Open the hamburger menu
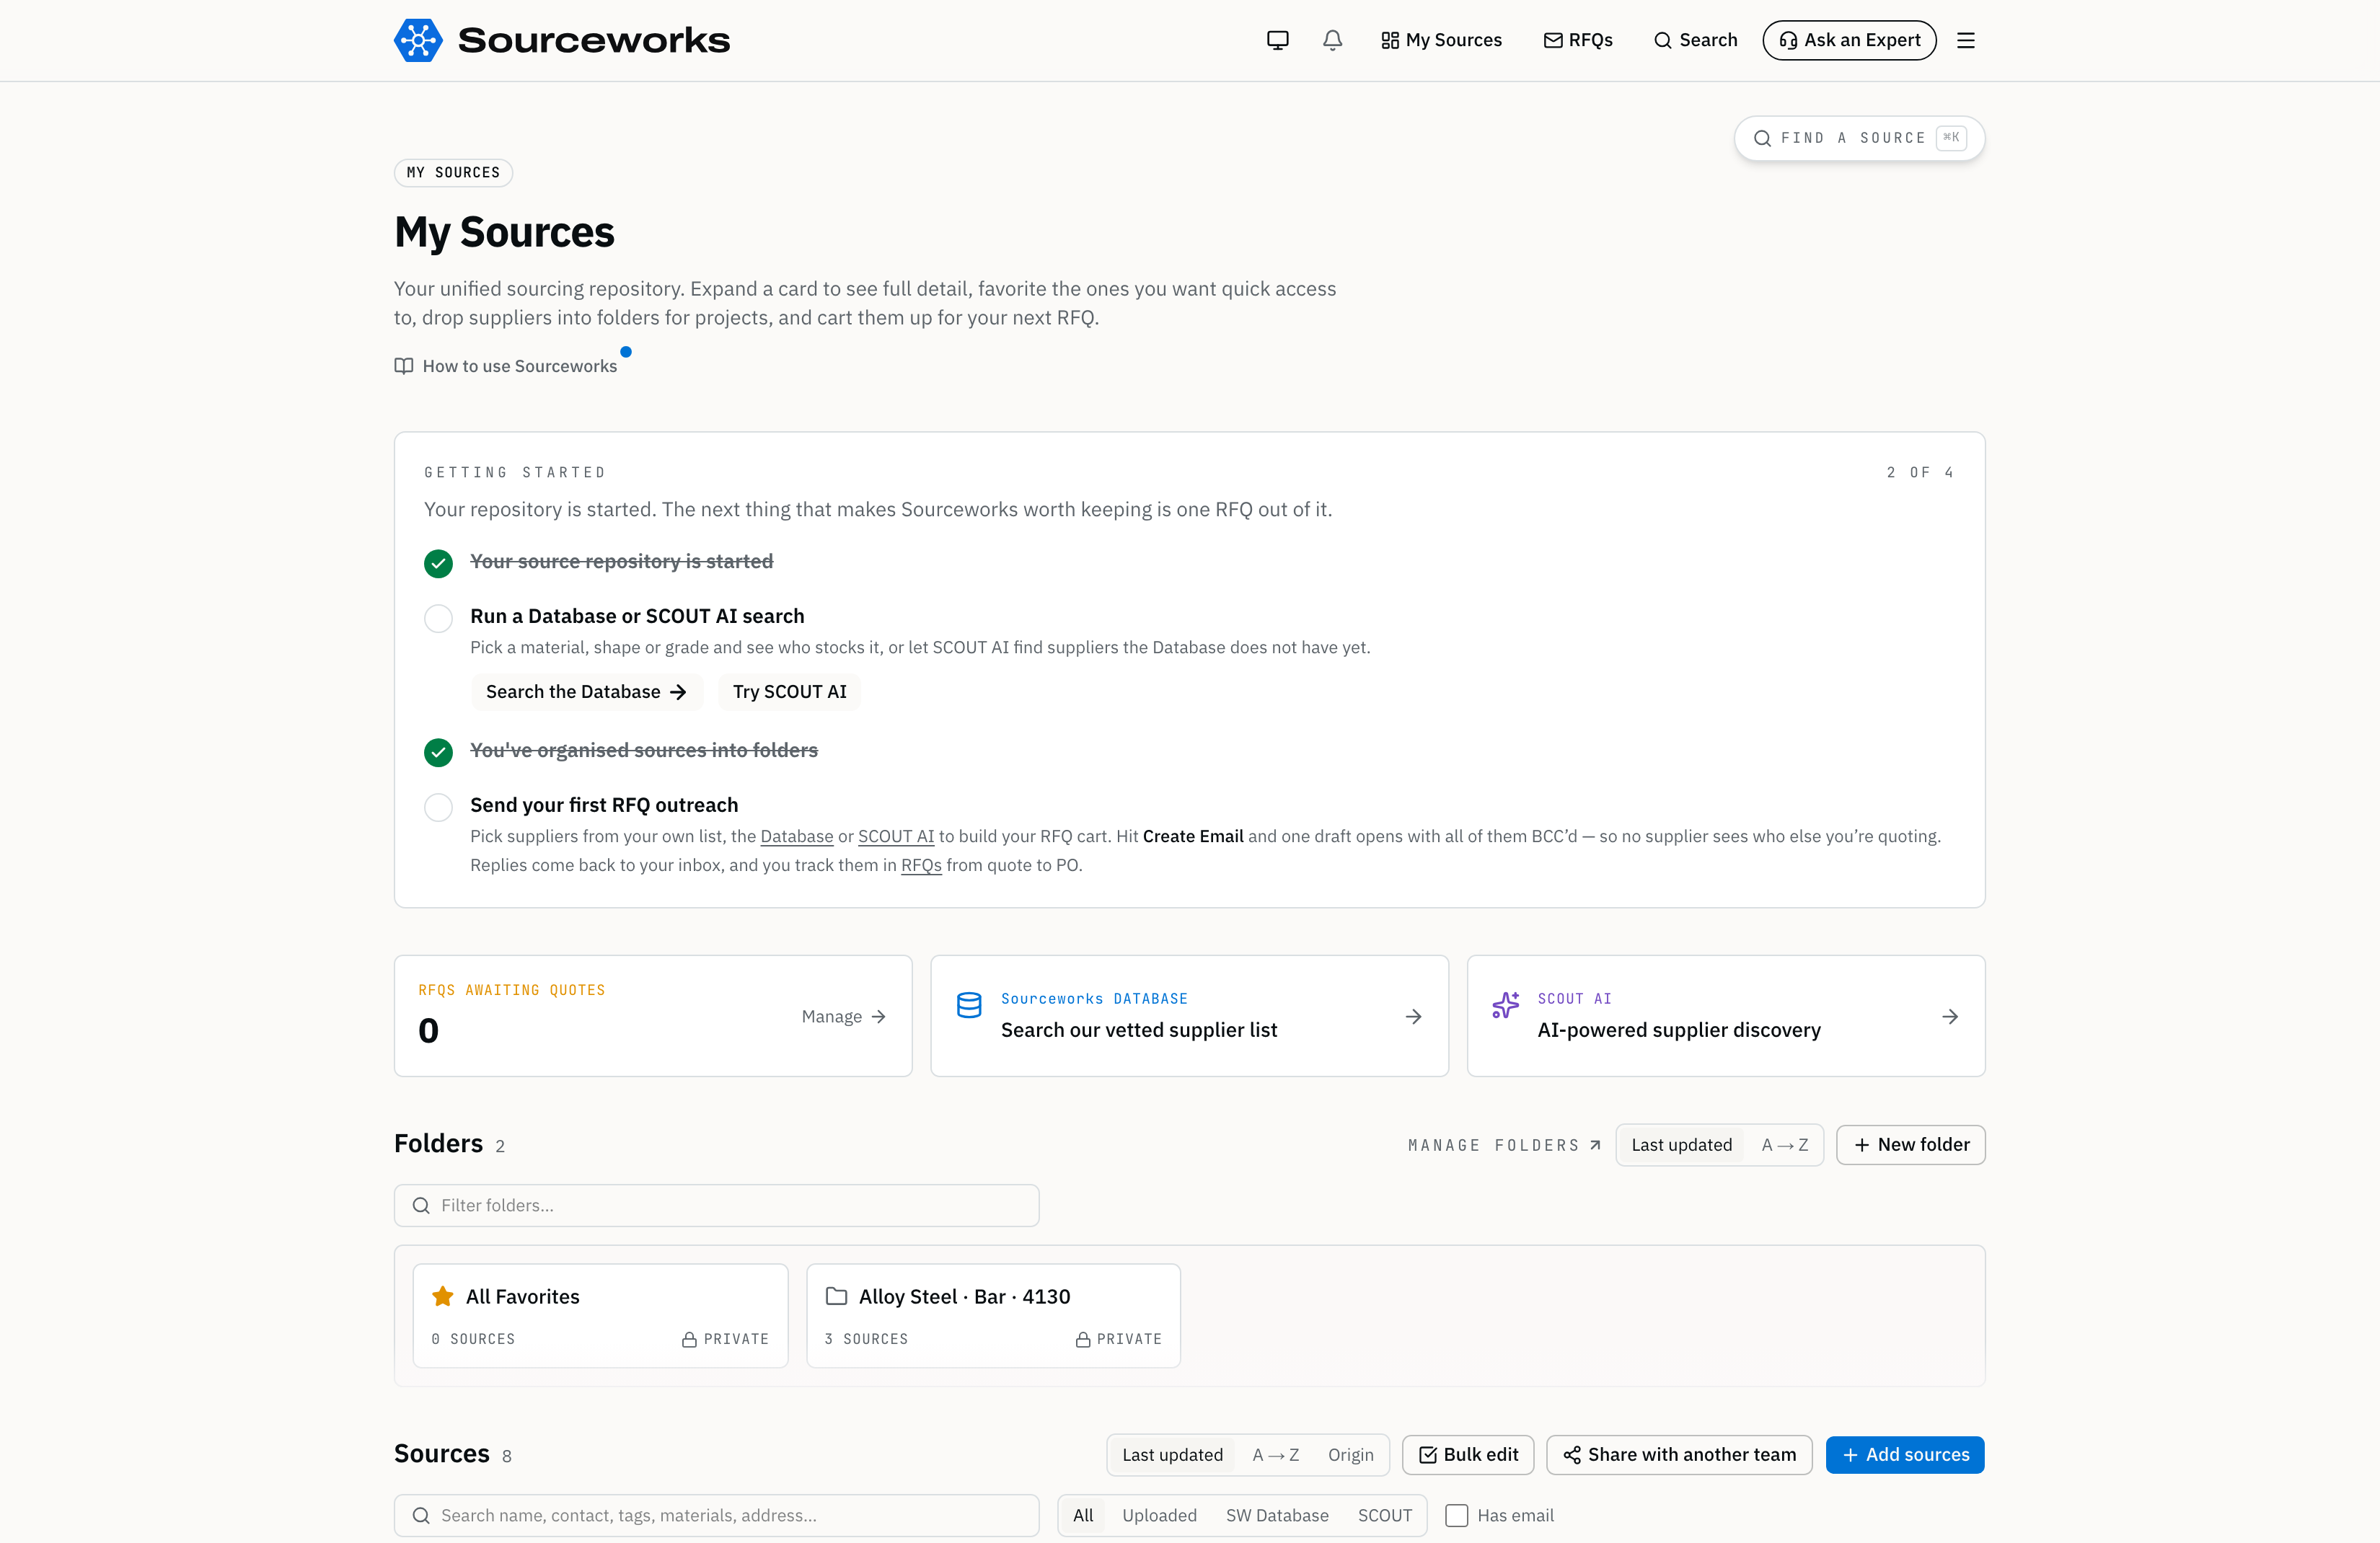 click(x=1965, y=40)
